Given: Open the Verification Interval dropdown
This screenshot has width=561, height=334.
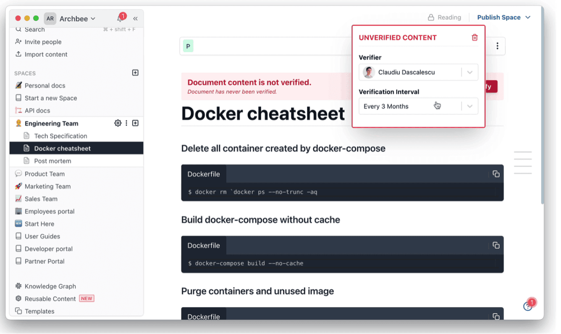Looking at the screenshot, I should tap(470, 106).
